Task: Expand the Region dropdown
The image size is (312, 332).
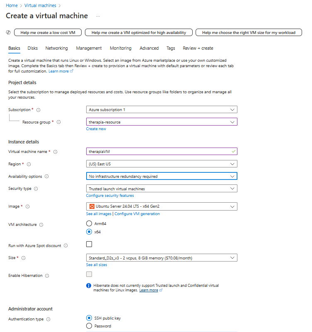Action: pyautogui.click(x=162, y=164)
